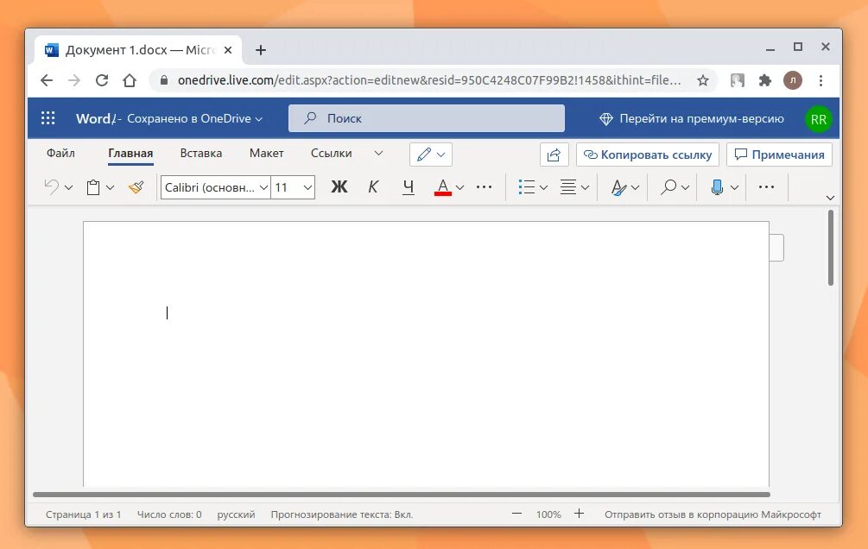This screenshot has height=549, width=868.
Task: Open the Chrome extensions puzzle icon
Action: 765,81
